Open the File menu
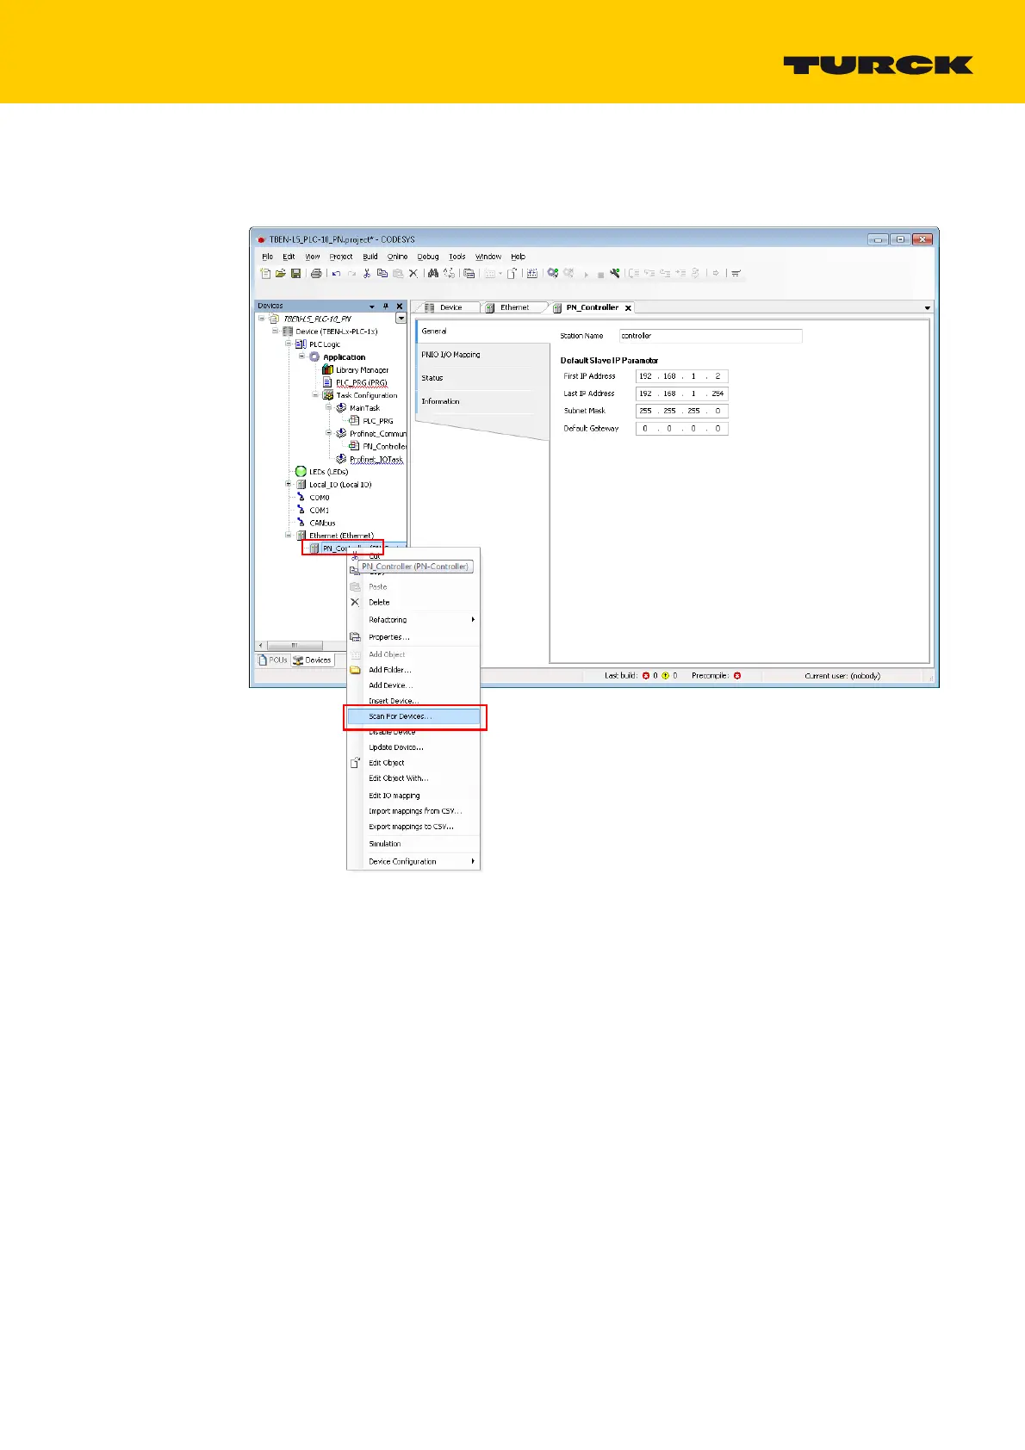 (x=267, y=257)
